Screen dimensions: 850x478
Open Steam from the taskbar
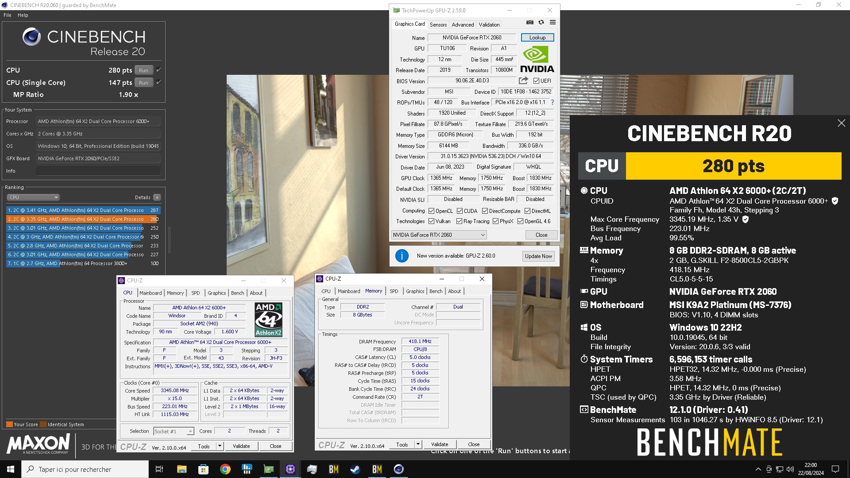coord(355,469)
